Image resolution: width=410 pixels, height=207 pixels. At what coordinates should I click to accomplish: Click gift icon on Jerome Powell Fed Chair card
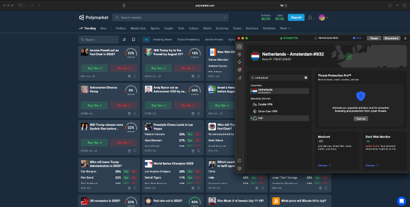point(129,76)
